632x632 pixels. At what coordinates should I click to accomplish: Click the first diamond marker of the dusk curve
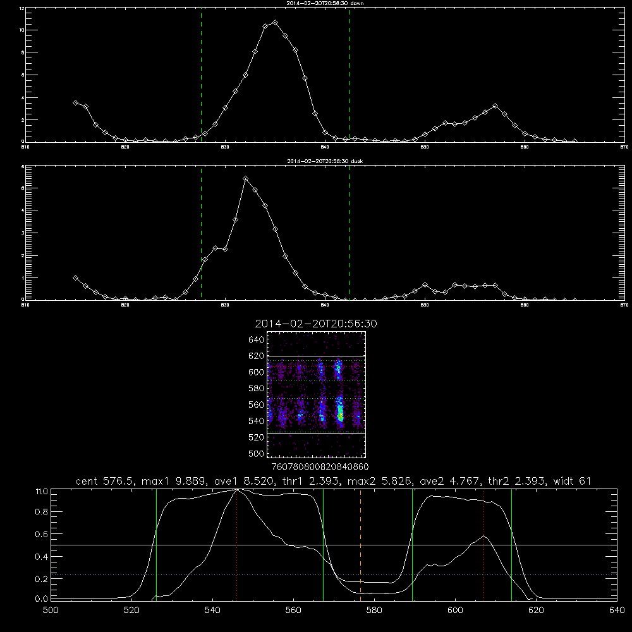click(75, 277)
